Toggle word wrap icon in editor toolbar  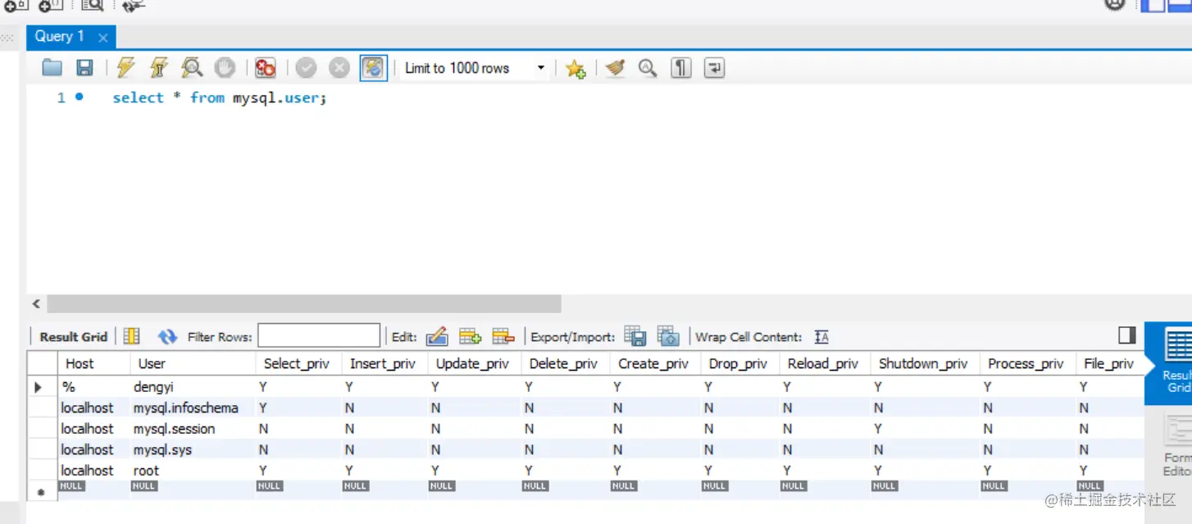(x=714, y=67)
